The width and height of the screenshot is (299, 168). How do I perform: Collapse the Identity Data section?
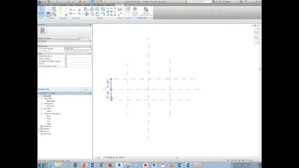[x=90, y=46]
